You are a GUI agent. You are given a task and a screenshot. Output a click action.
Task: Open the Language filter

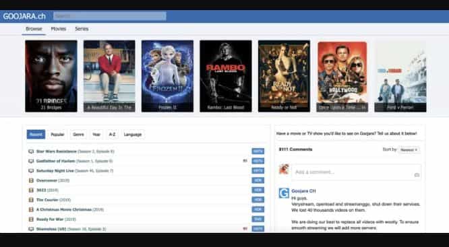(x=133, y=135)
